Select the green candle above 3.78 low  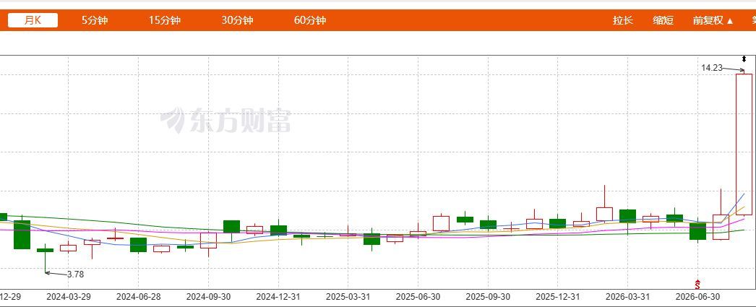click(46, 250)
